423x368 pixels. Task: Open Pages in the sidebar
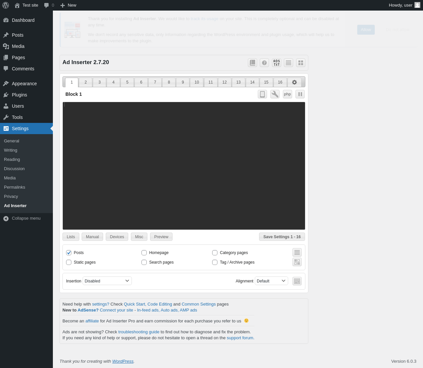26,57
